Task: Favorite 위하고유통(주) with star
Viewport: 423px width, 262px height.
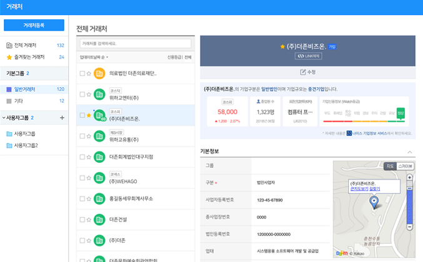Action: point(89,136)
